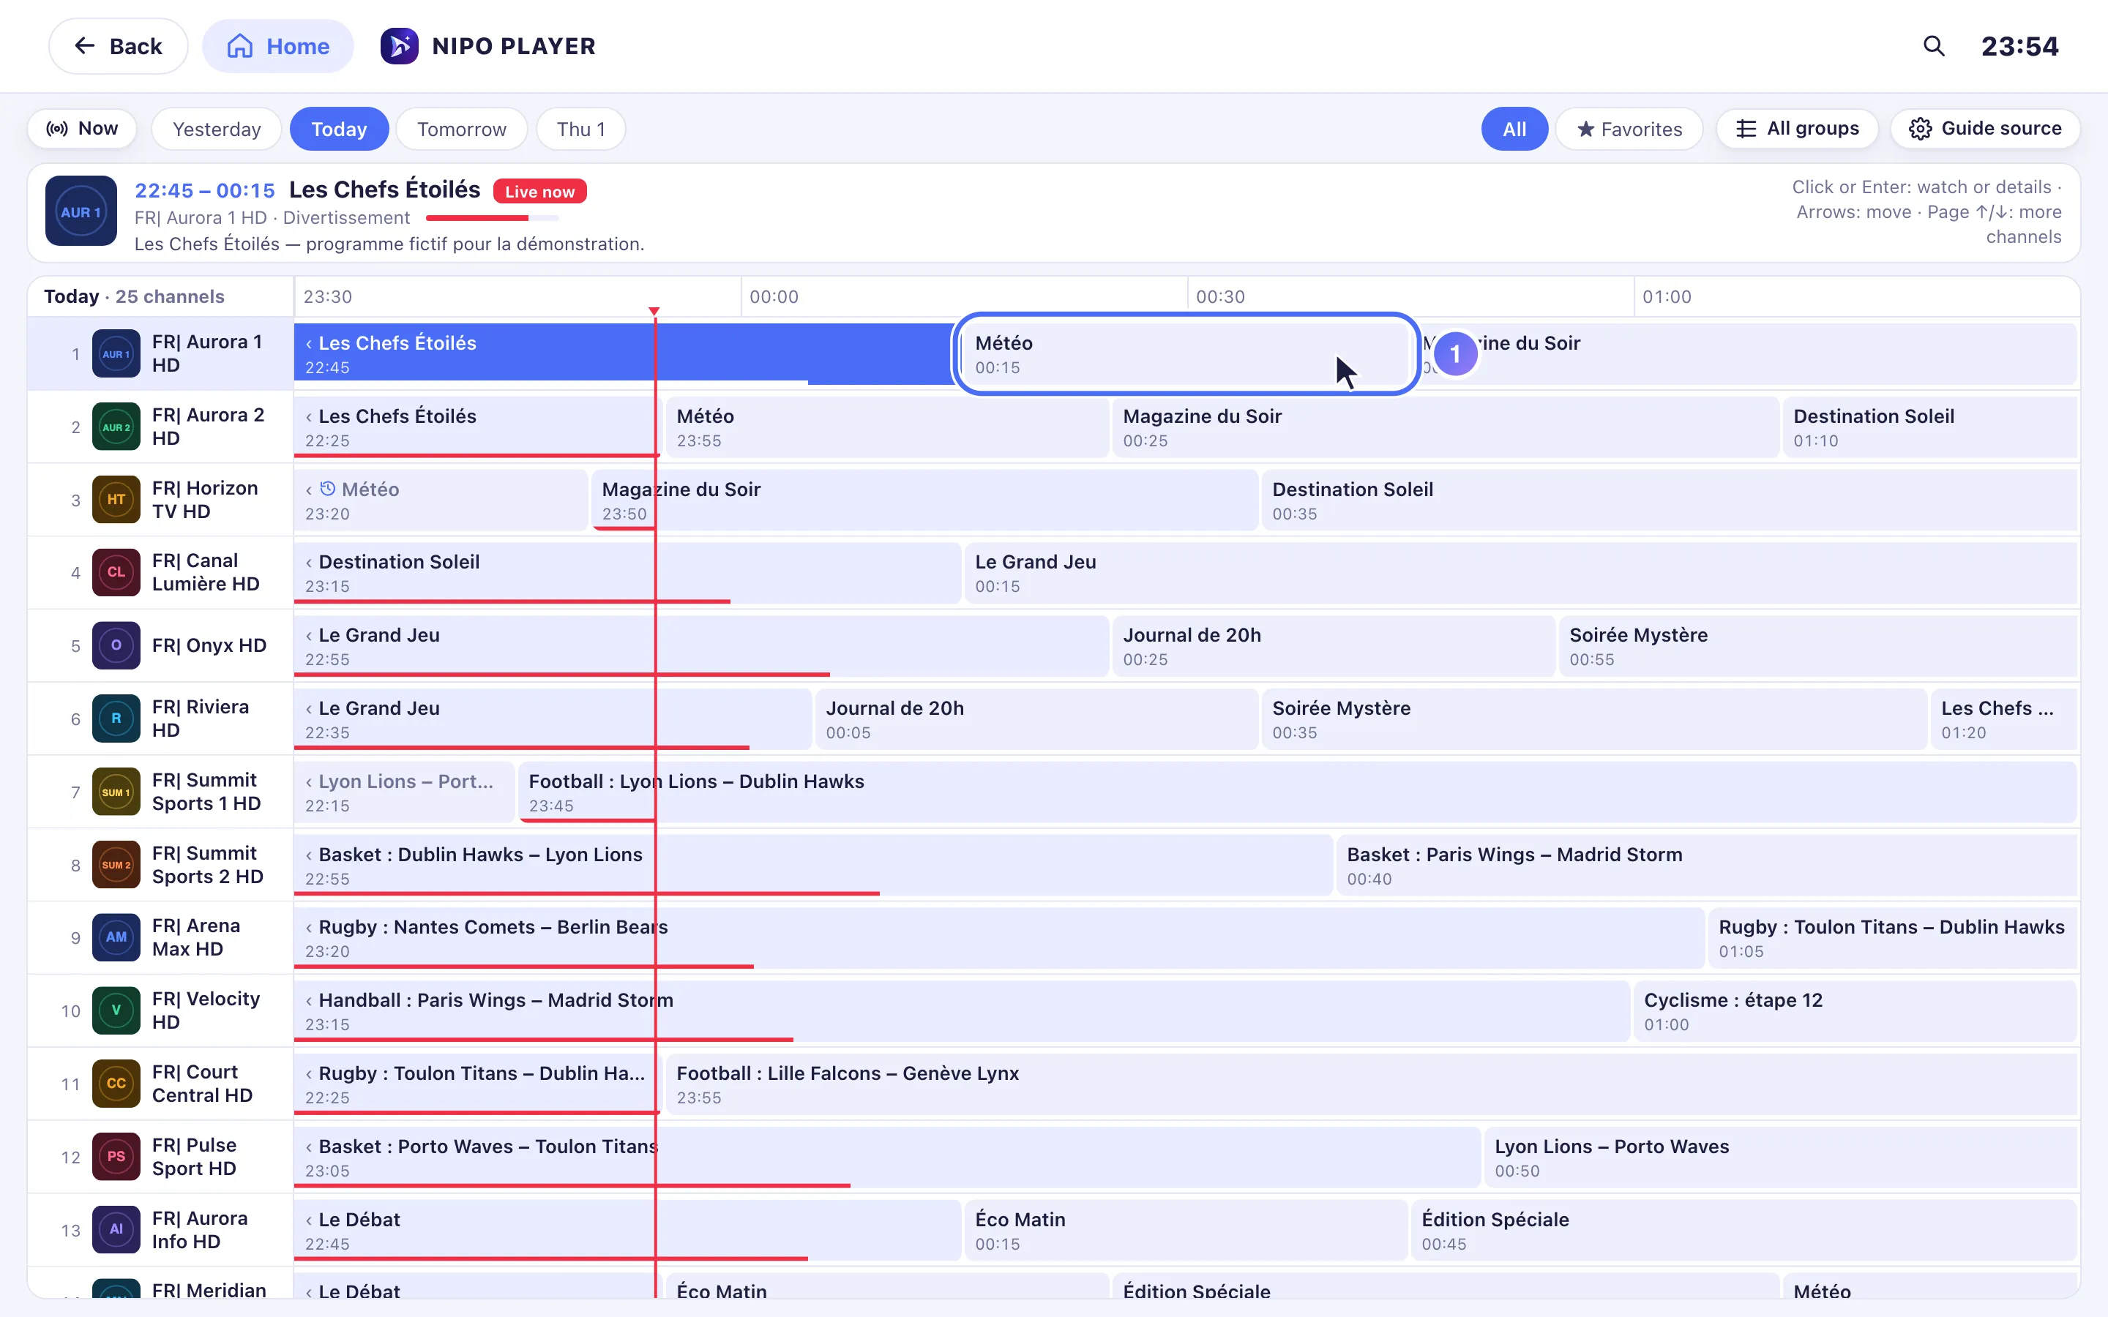Click the Riviera HD channel icon
The height and width of the screenshot is (1317, 2108).
point(116,718)
